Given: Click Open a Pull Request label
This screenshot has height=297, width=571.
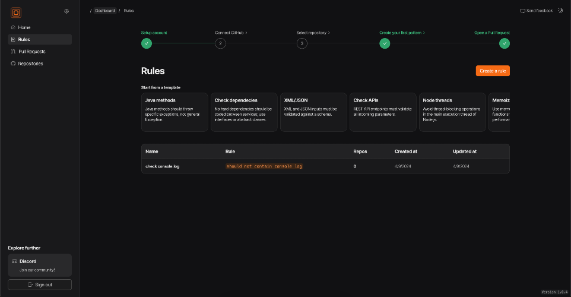Looking at the screenshot, I should tap(491, 33).
